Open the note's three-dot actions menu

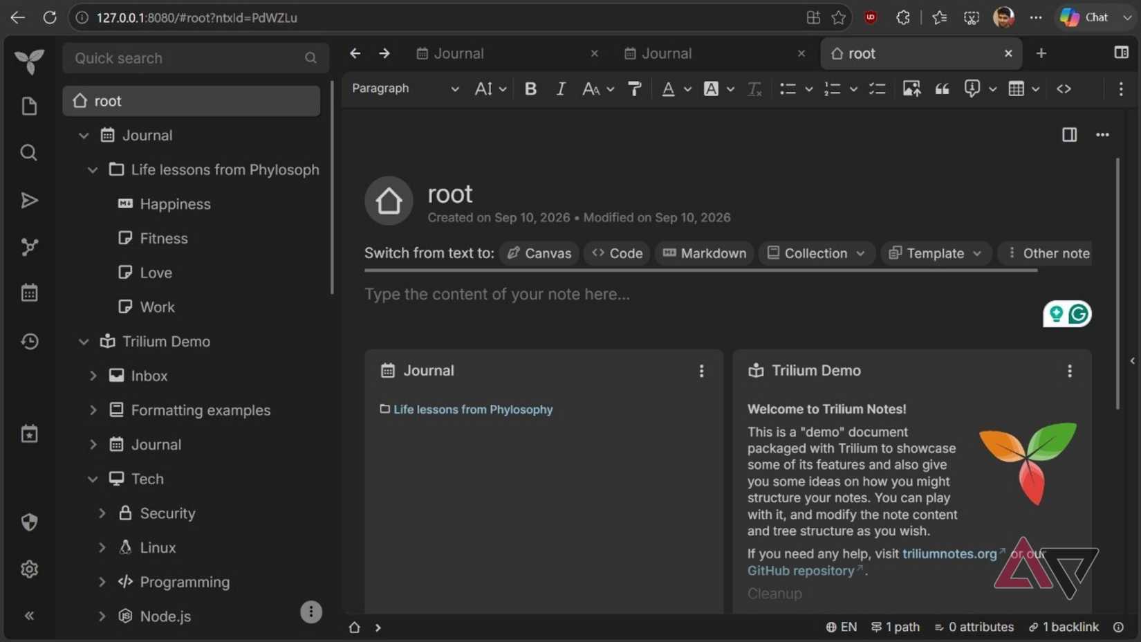point(1102,135)
